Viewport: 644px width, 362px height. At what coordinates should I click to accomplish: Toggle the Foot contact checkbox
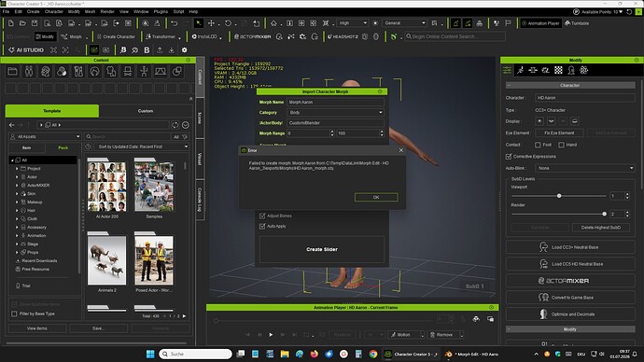(x=538, y=145)
